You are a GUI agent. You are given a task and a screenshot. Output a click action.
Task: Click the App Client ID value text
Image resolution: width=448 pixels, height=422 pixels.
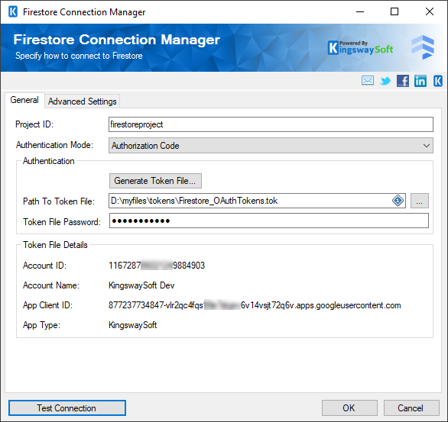pyautogui.click(x=255, y=305)
